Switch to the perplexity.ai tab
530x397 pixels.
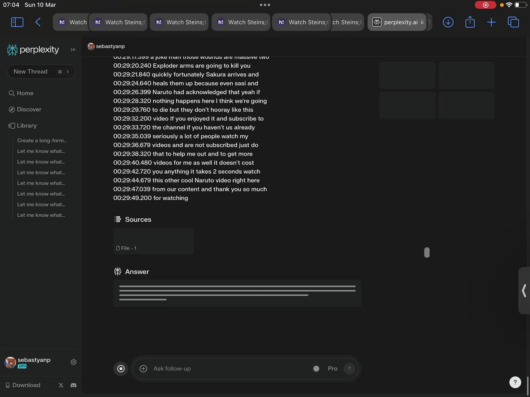(398, 22)
